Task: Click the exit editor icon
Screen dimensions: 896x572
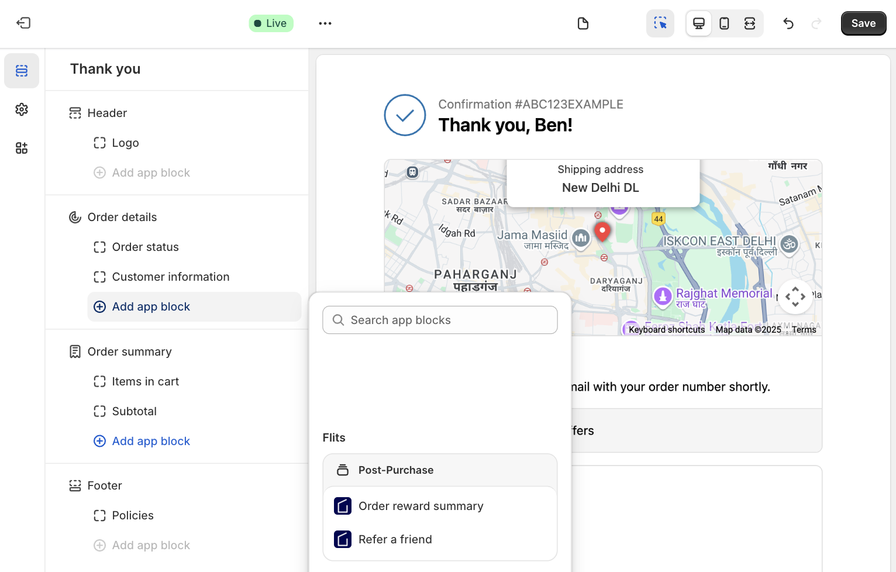Action: click(23, 23)
